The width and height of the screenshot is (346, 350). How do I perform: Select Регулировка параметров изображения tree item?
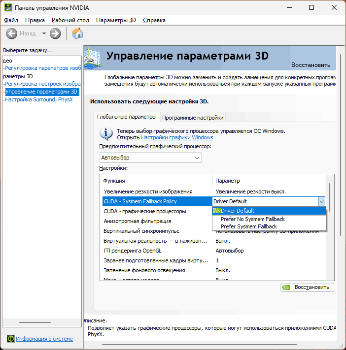(x=43, y=68)
